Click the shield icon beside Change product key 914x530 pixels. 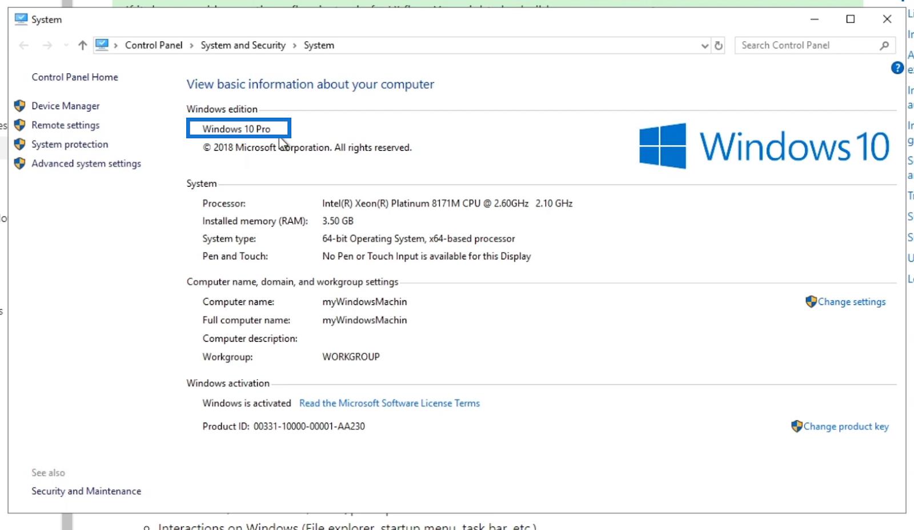797,426
